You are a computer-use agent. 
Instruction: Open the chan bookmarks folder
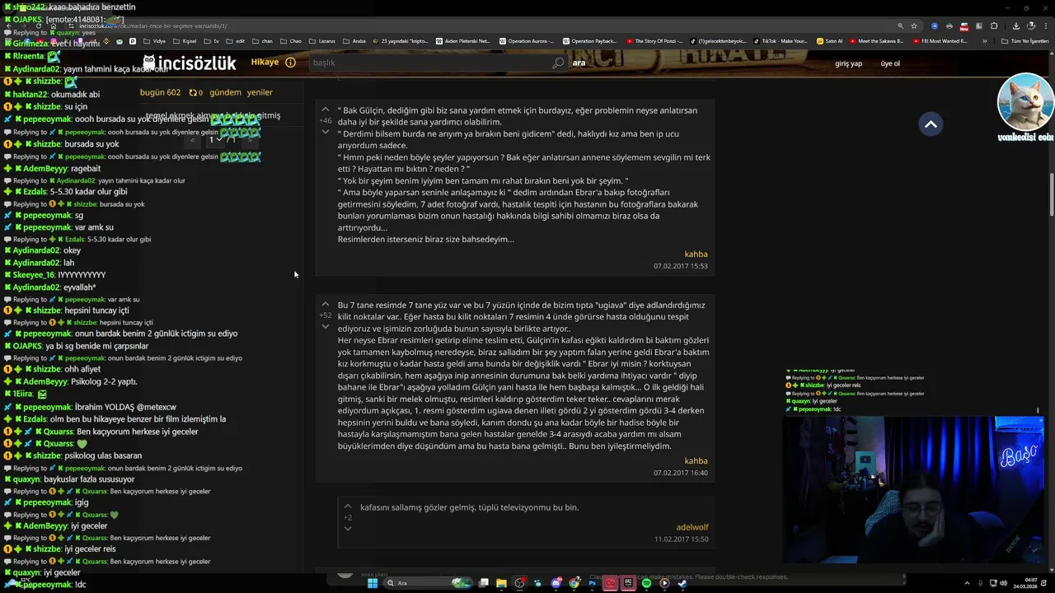(261, 41)
